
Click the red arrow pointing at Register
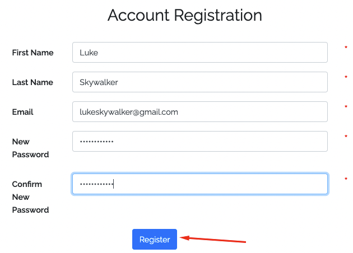[x=216, y=240]
